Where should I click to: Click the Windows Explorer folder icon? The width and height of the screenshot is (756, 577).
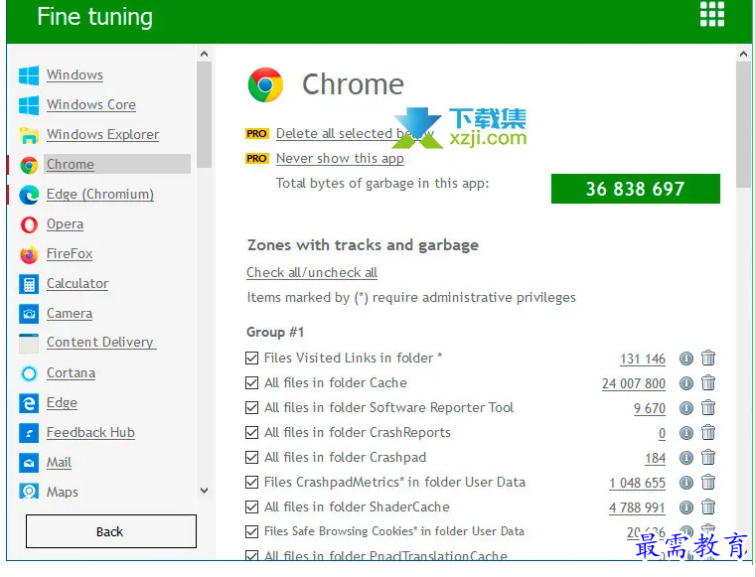[x=29, y=135]
